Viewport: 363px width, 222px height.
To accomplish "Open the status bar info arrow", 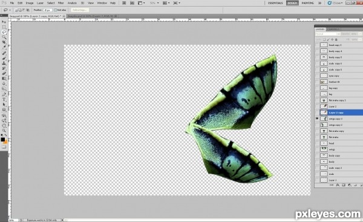I will (62, 220).
